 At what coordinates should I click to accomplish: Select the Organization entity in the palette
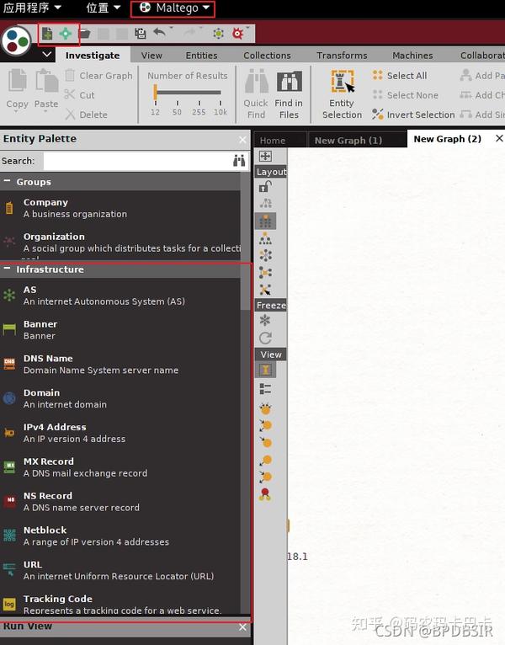tap(120, 243)
